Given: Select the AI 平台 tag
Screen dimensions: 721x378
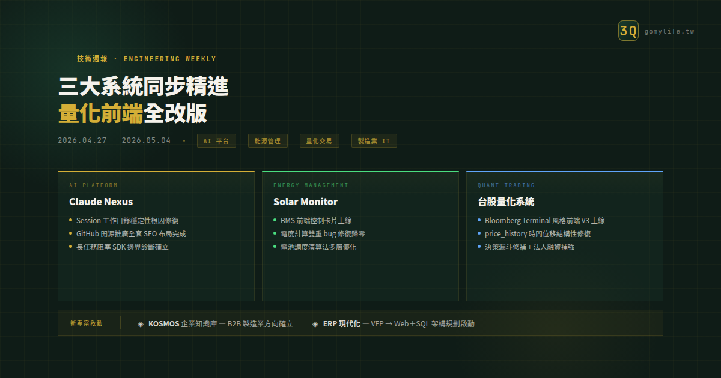Looking at the screenshot, I should pyautogui.click(x=216, y=141).
